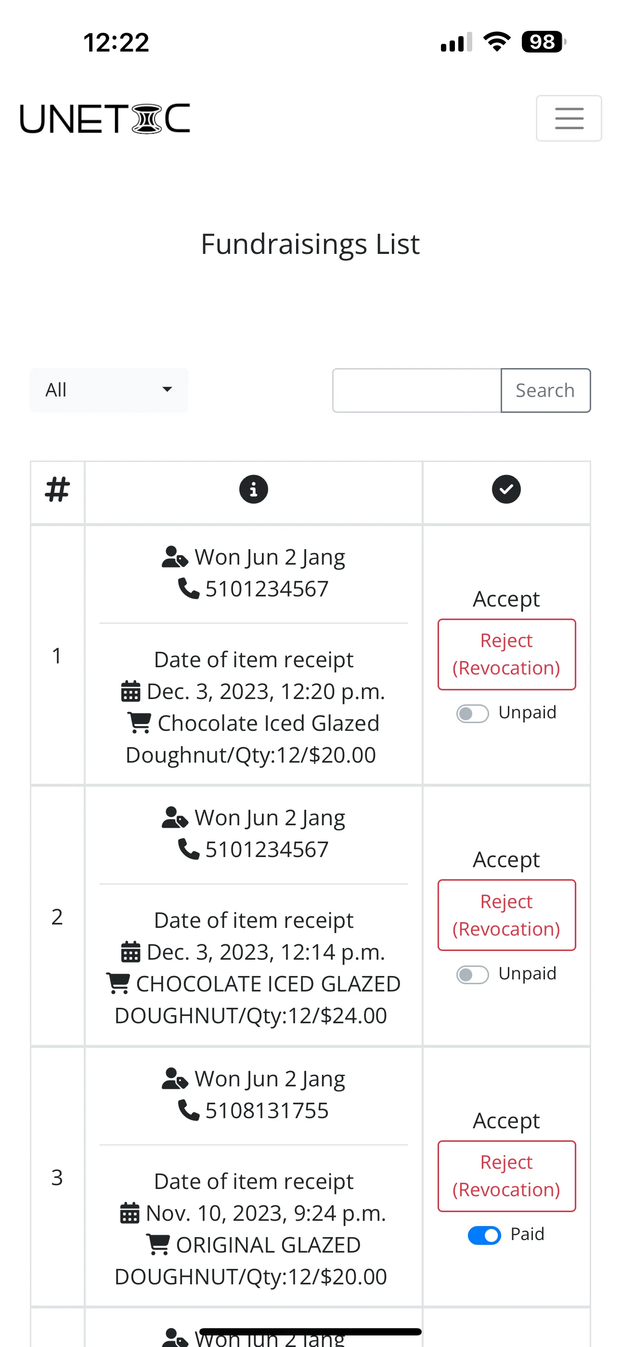This screenshot has width=621, height=1347.
Task: Click the Search button
Action: click(x=546, y=391)
